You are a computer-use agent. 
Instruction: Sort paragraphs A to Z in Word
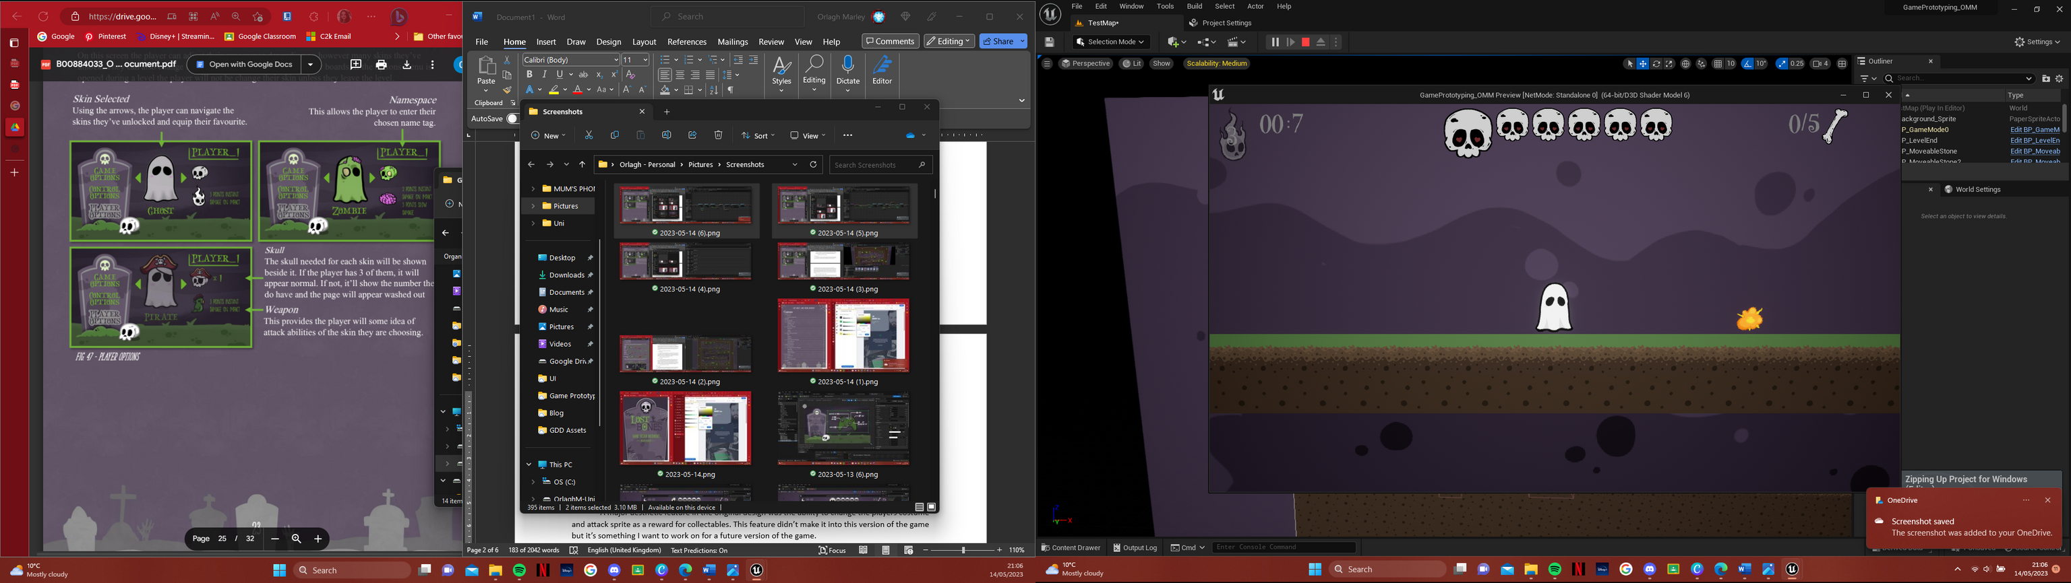pyautogui.click(x=714, y=90)
